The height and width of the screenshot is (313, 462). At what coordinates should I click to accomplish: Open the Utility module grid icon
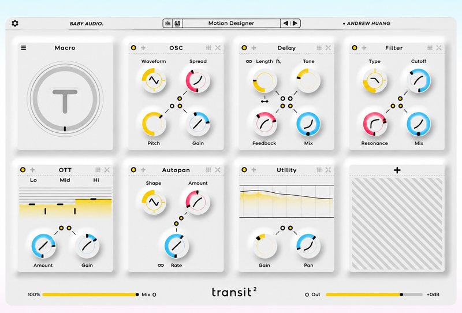point(319,170)
